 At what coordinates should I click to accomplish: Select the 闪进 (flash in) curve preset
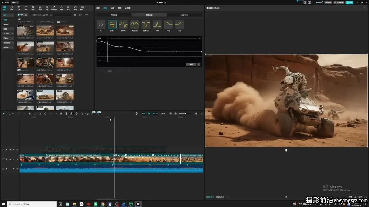168,26
